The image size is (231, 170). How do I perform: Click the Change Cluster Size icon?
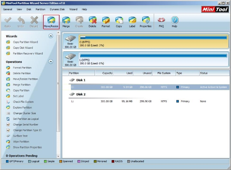8,113
